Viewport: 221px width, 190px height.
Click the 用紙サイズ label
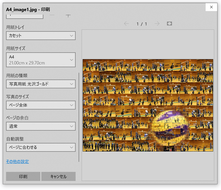tap(16, 48)
